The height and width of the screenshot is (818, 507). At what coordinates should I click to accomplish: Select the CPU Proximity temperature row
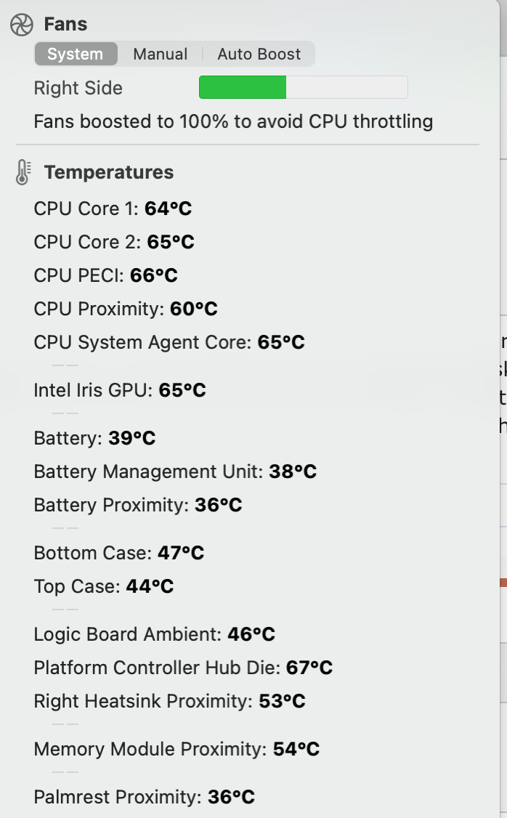126,309
